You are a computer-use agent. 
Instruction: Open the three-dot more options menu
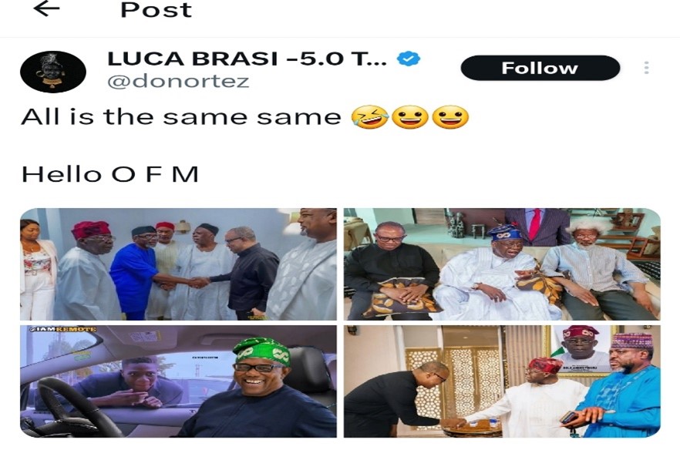tap(646, 68)
